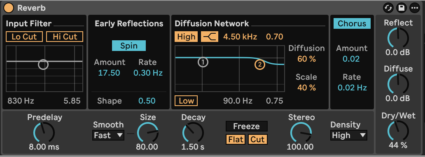Viewport: 425px width, 157px height.
Task: Click the Spin Rate value 0.30 Hz
Action: [148, 73]
